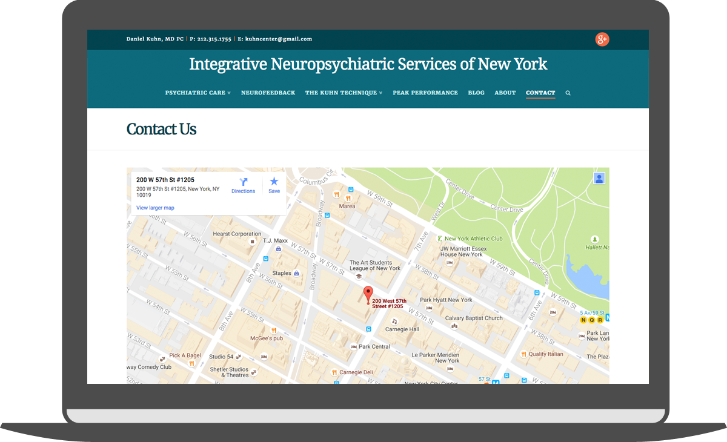
Task: Click the View larger map link
Action: (x=155, y=208)
